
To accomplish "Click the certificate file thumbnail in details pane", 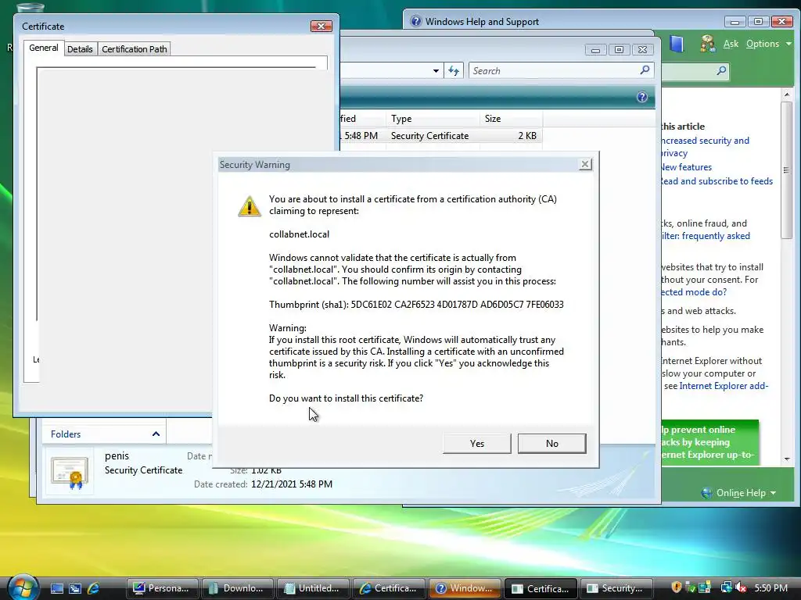I will coord(70,472).
